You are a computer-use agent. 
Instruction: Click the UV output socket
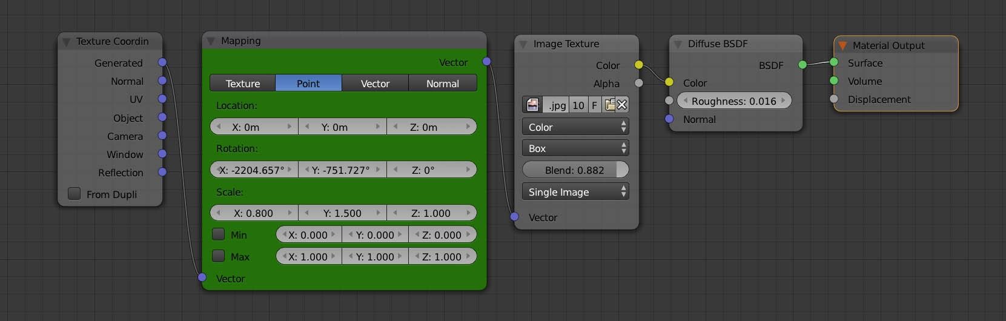pyautogui.click(x=162, y=99)
